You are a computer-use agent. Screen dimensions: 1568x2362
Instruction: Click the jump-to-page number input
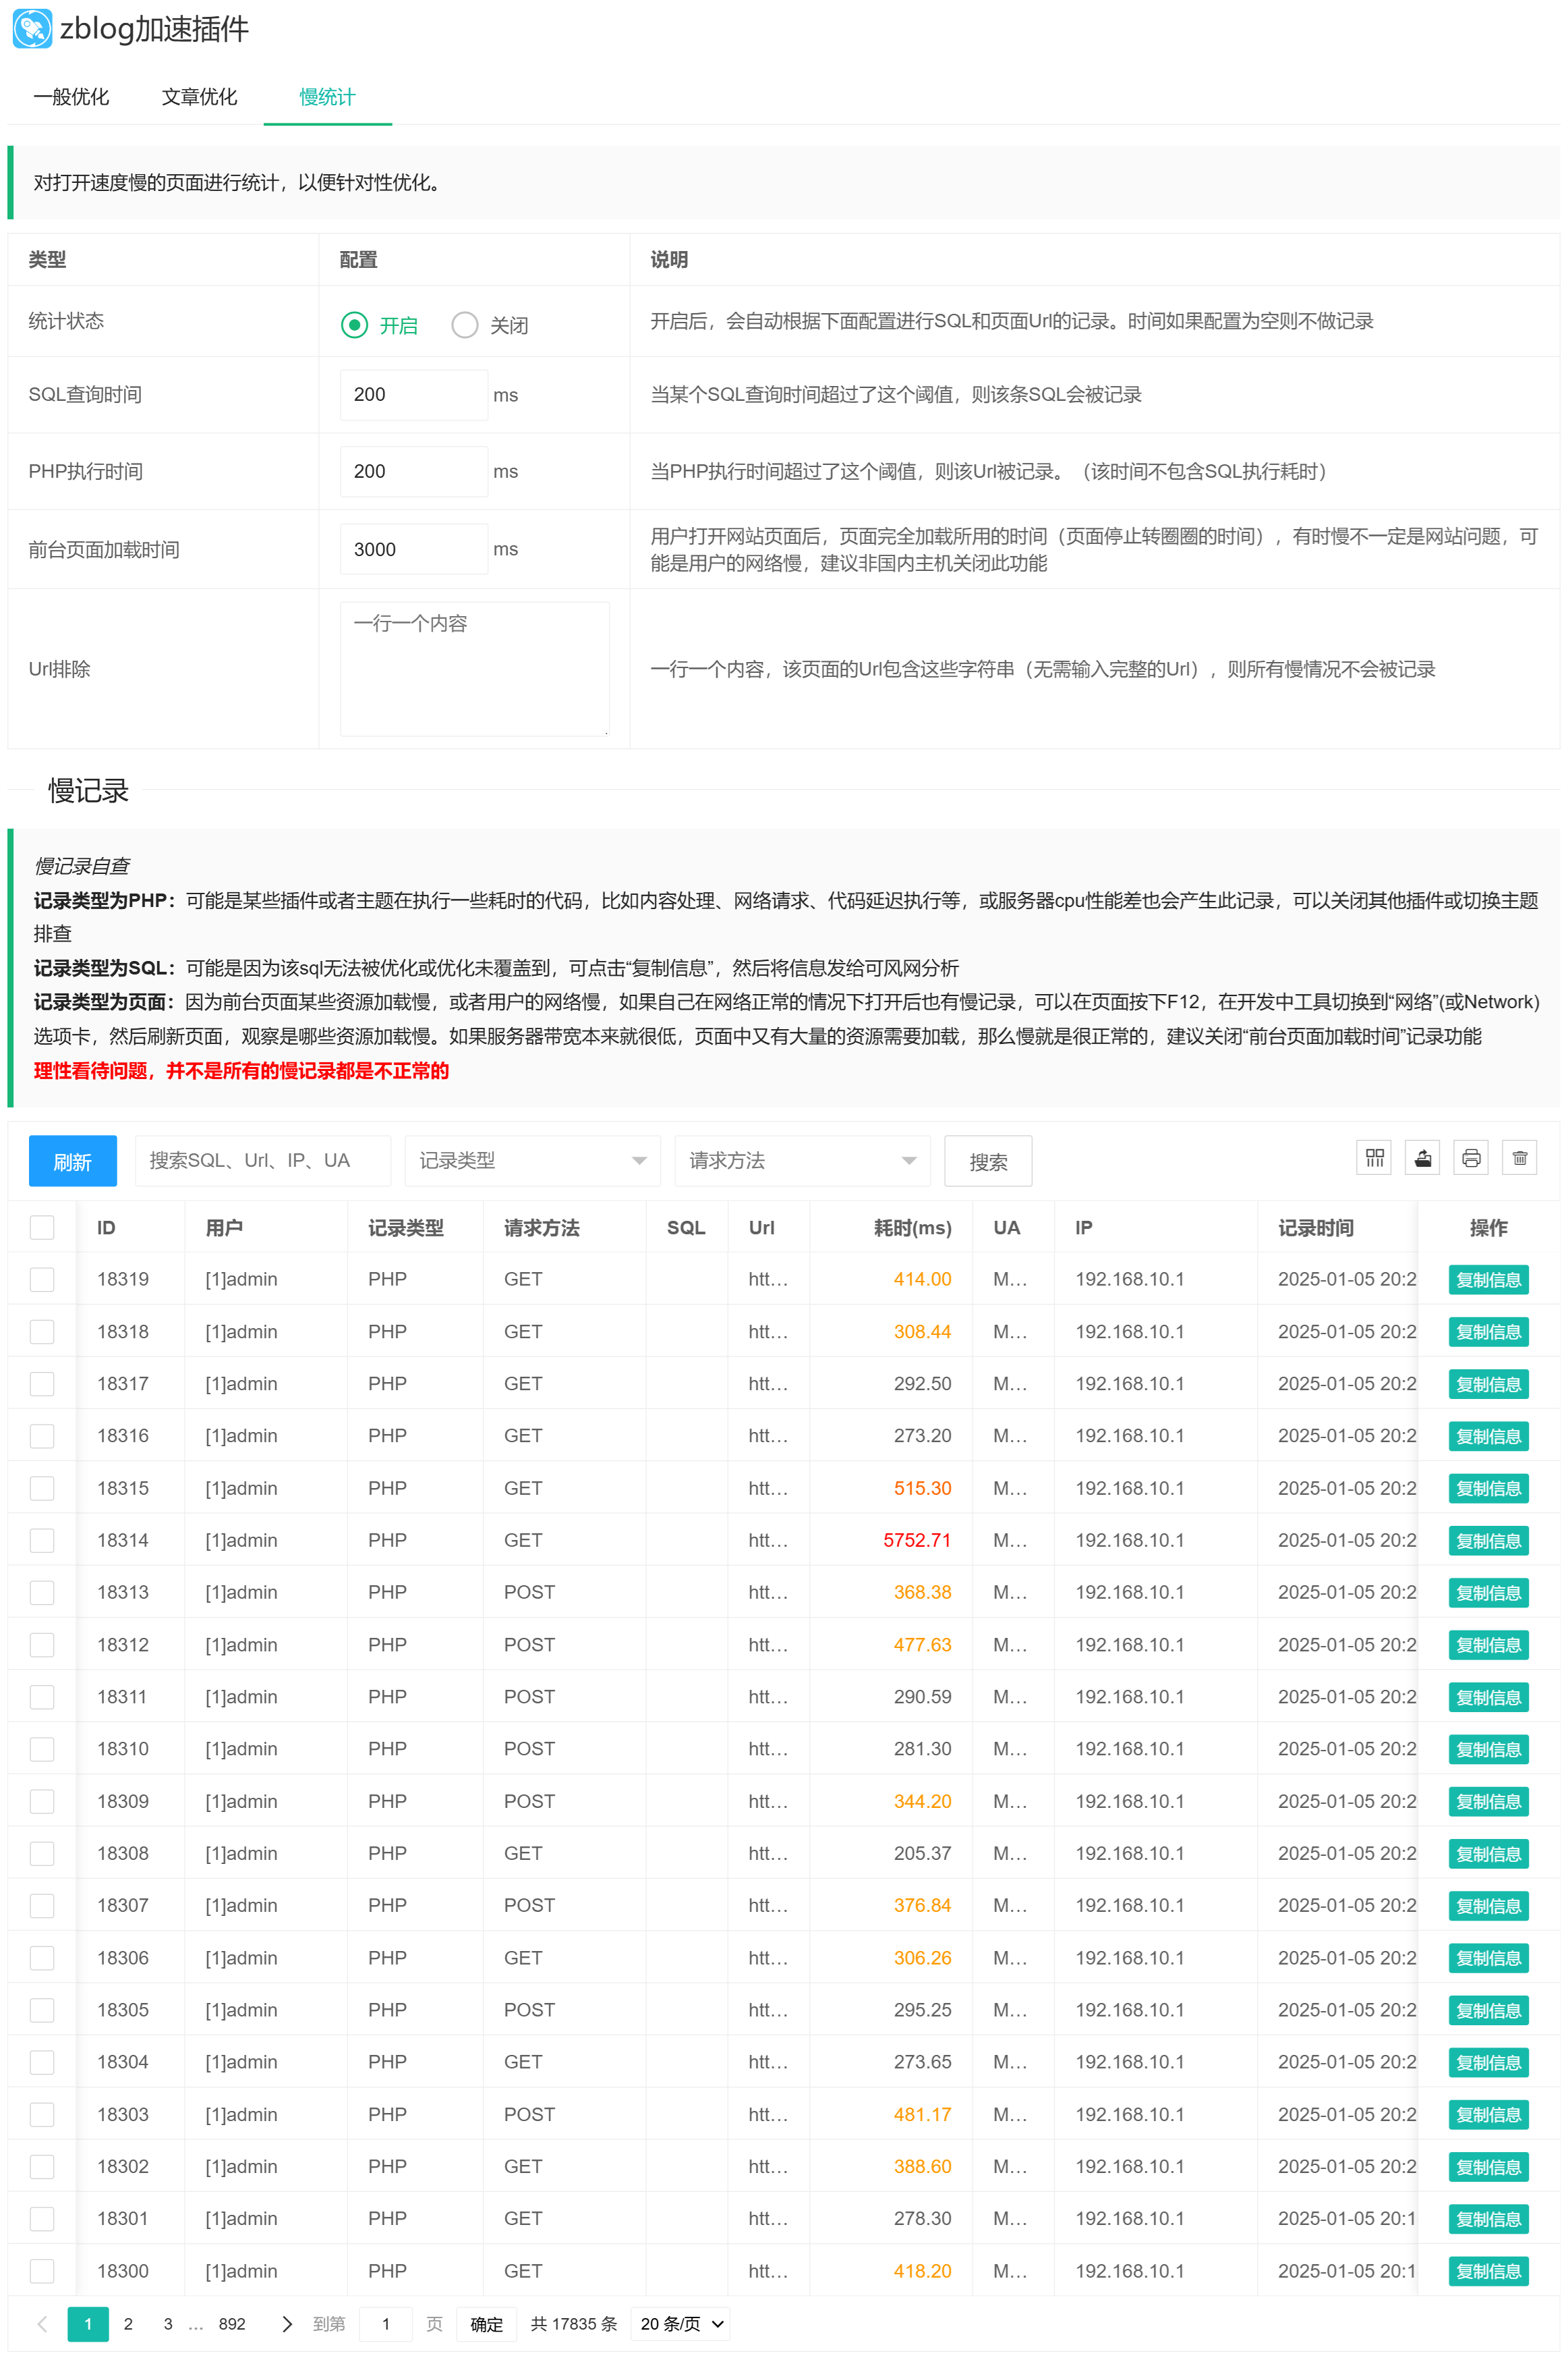click(385, 2323)
